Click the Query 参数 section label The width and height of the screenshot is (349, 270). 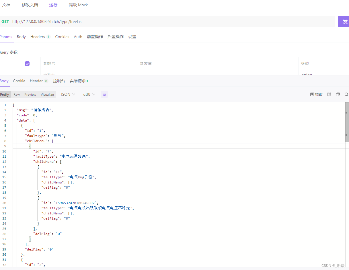click(9, 52)
